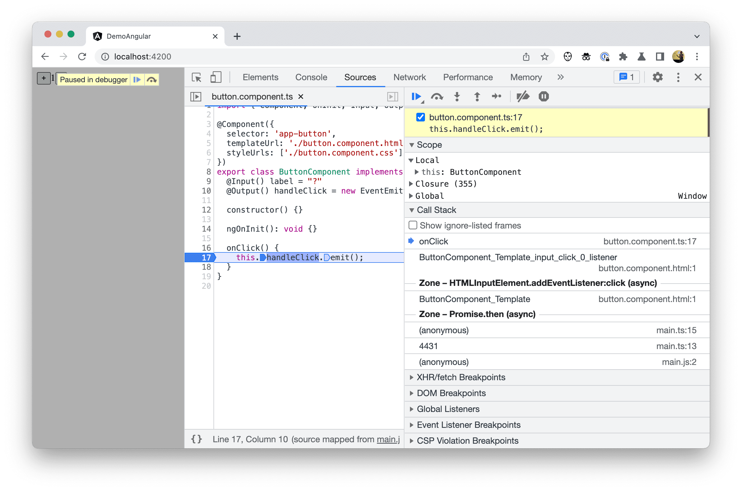Click the Show navigator panel icon

(196, 96)
